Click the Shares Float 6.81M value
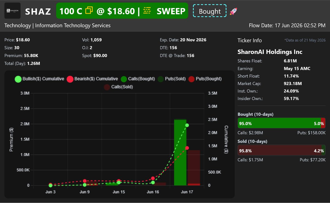The width and height of the screenshot is (330, 203). (x=290, y=61)
